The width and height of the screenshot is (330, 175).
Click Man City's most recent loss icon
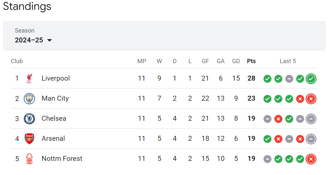(311, 99)
